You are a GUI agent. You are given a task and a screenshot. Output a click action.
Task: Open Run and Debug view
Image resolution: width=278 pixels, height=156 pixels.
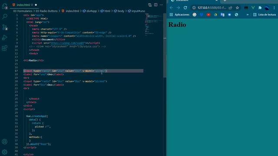5,38
